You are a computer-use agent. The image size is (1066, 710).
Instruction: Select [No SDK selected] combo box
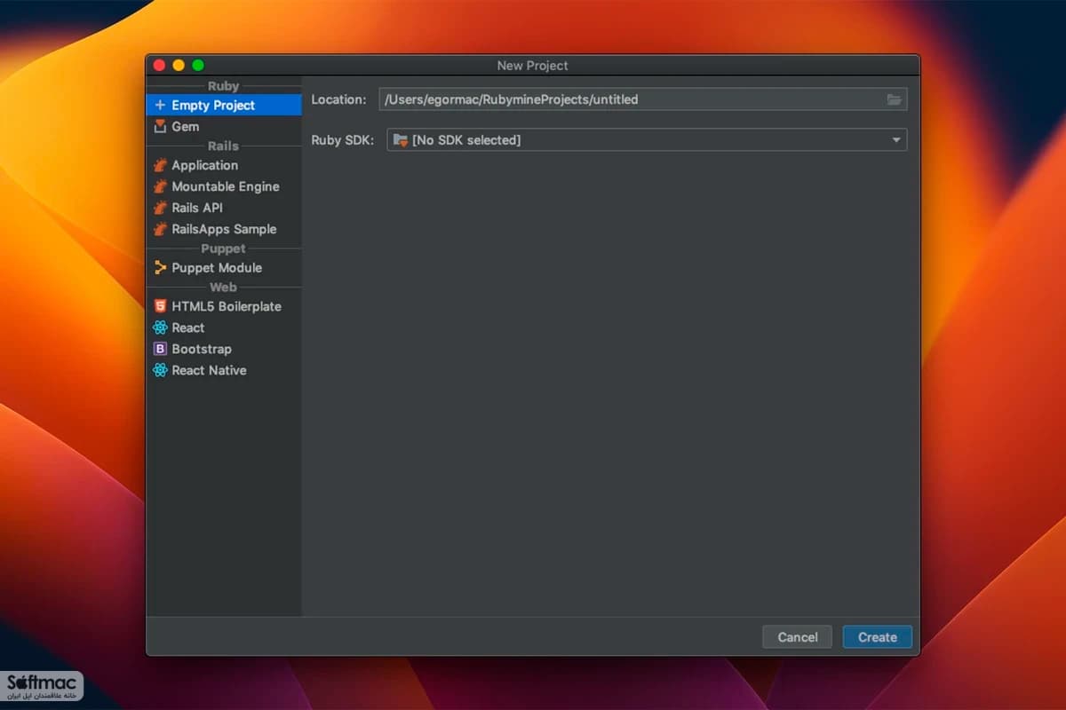coord(647,140)
